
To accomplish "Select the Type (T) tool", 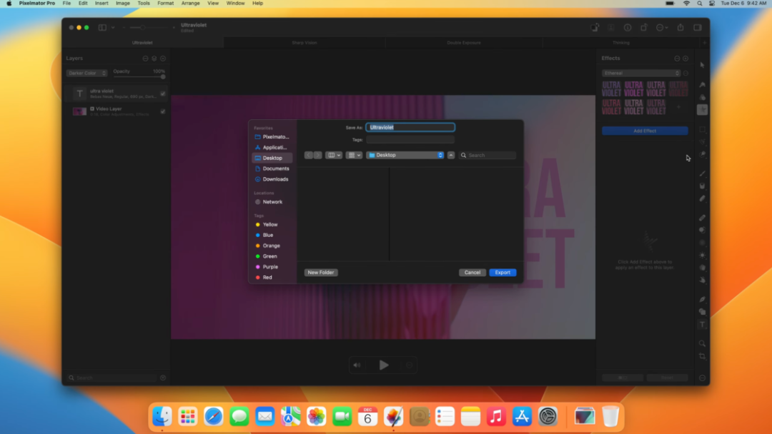I will 702,324.
